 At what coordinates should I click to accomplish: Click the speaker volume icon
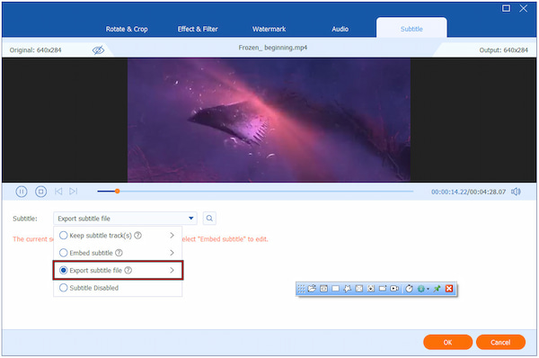coord(516,192)
